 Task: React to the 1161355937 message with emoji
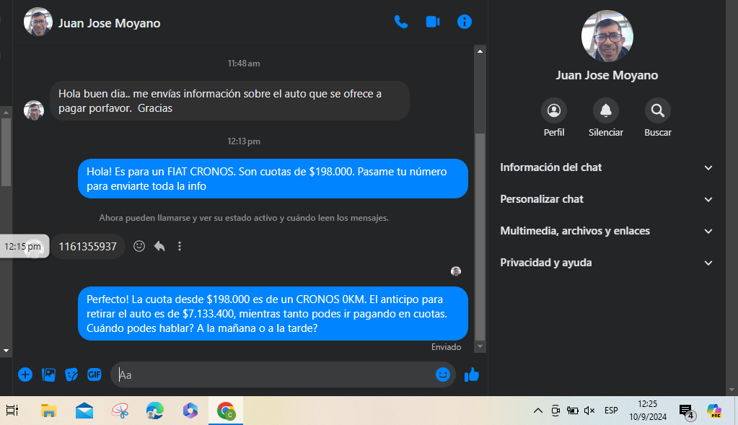pos(139,246)
